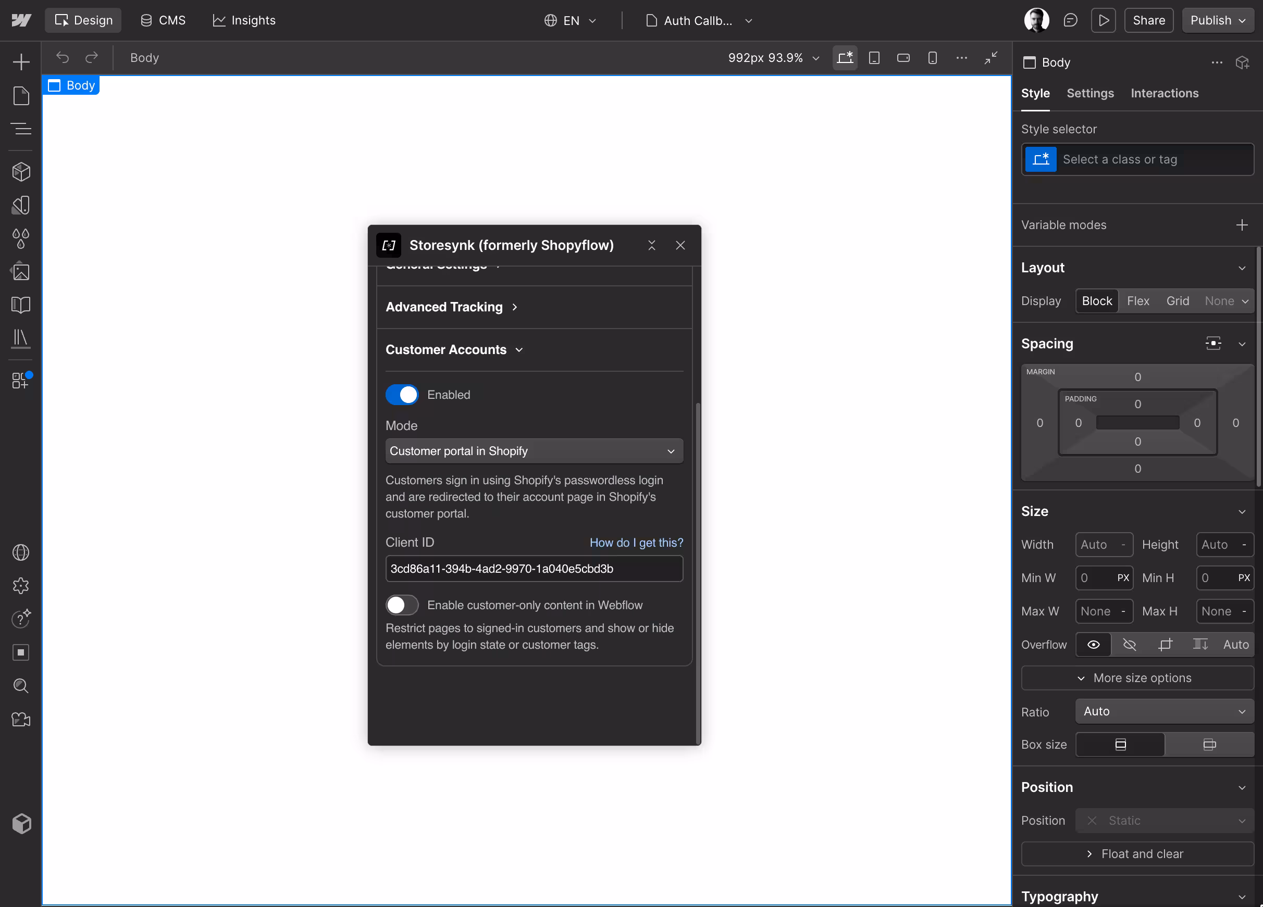Open the site settings gear icon
Image resolution: width=1263 pixels, height=907 pixels.
[21, 585]
